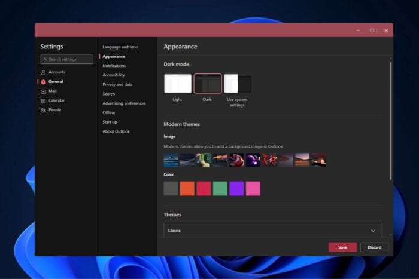Click the Search settings field
This screenshot has width=419, height=279.
tap(67, 59)
